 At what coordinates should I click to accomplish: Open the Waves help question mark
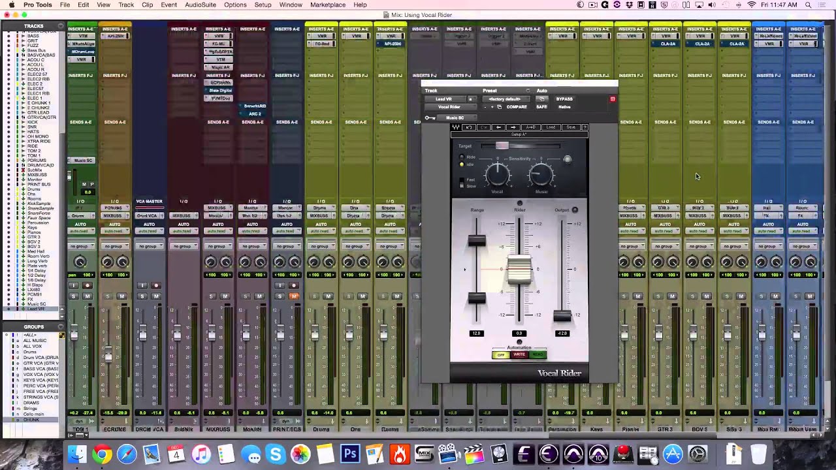click(x=585, y=127)
